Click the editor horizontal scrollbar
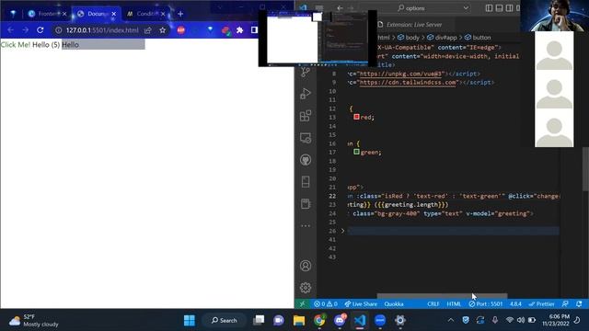The height and width of the screenshot is (331, 589). (442, 296)
